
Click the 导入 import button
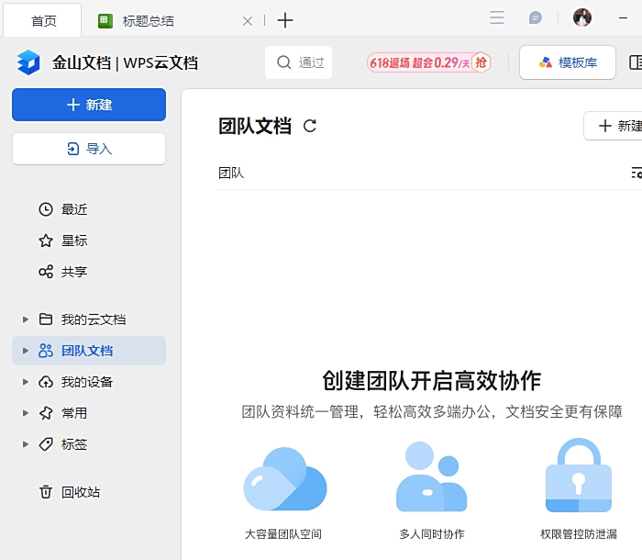coord(89,149)
